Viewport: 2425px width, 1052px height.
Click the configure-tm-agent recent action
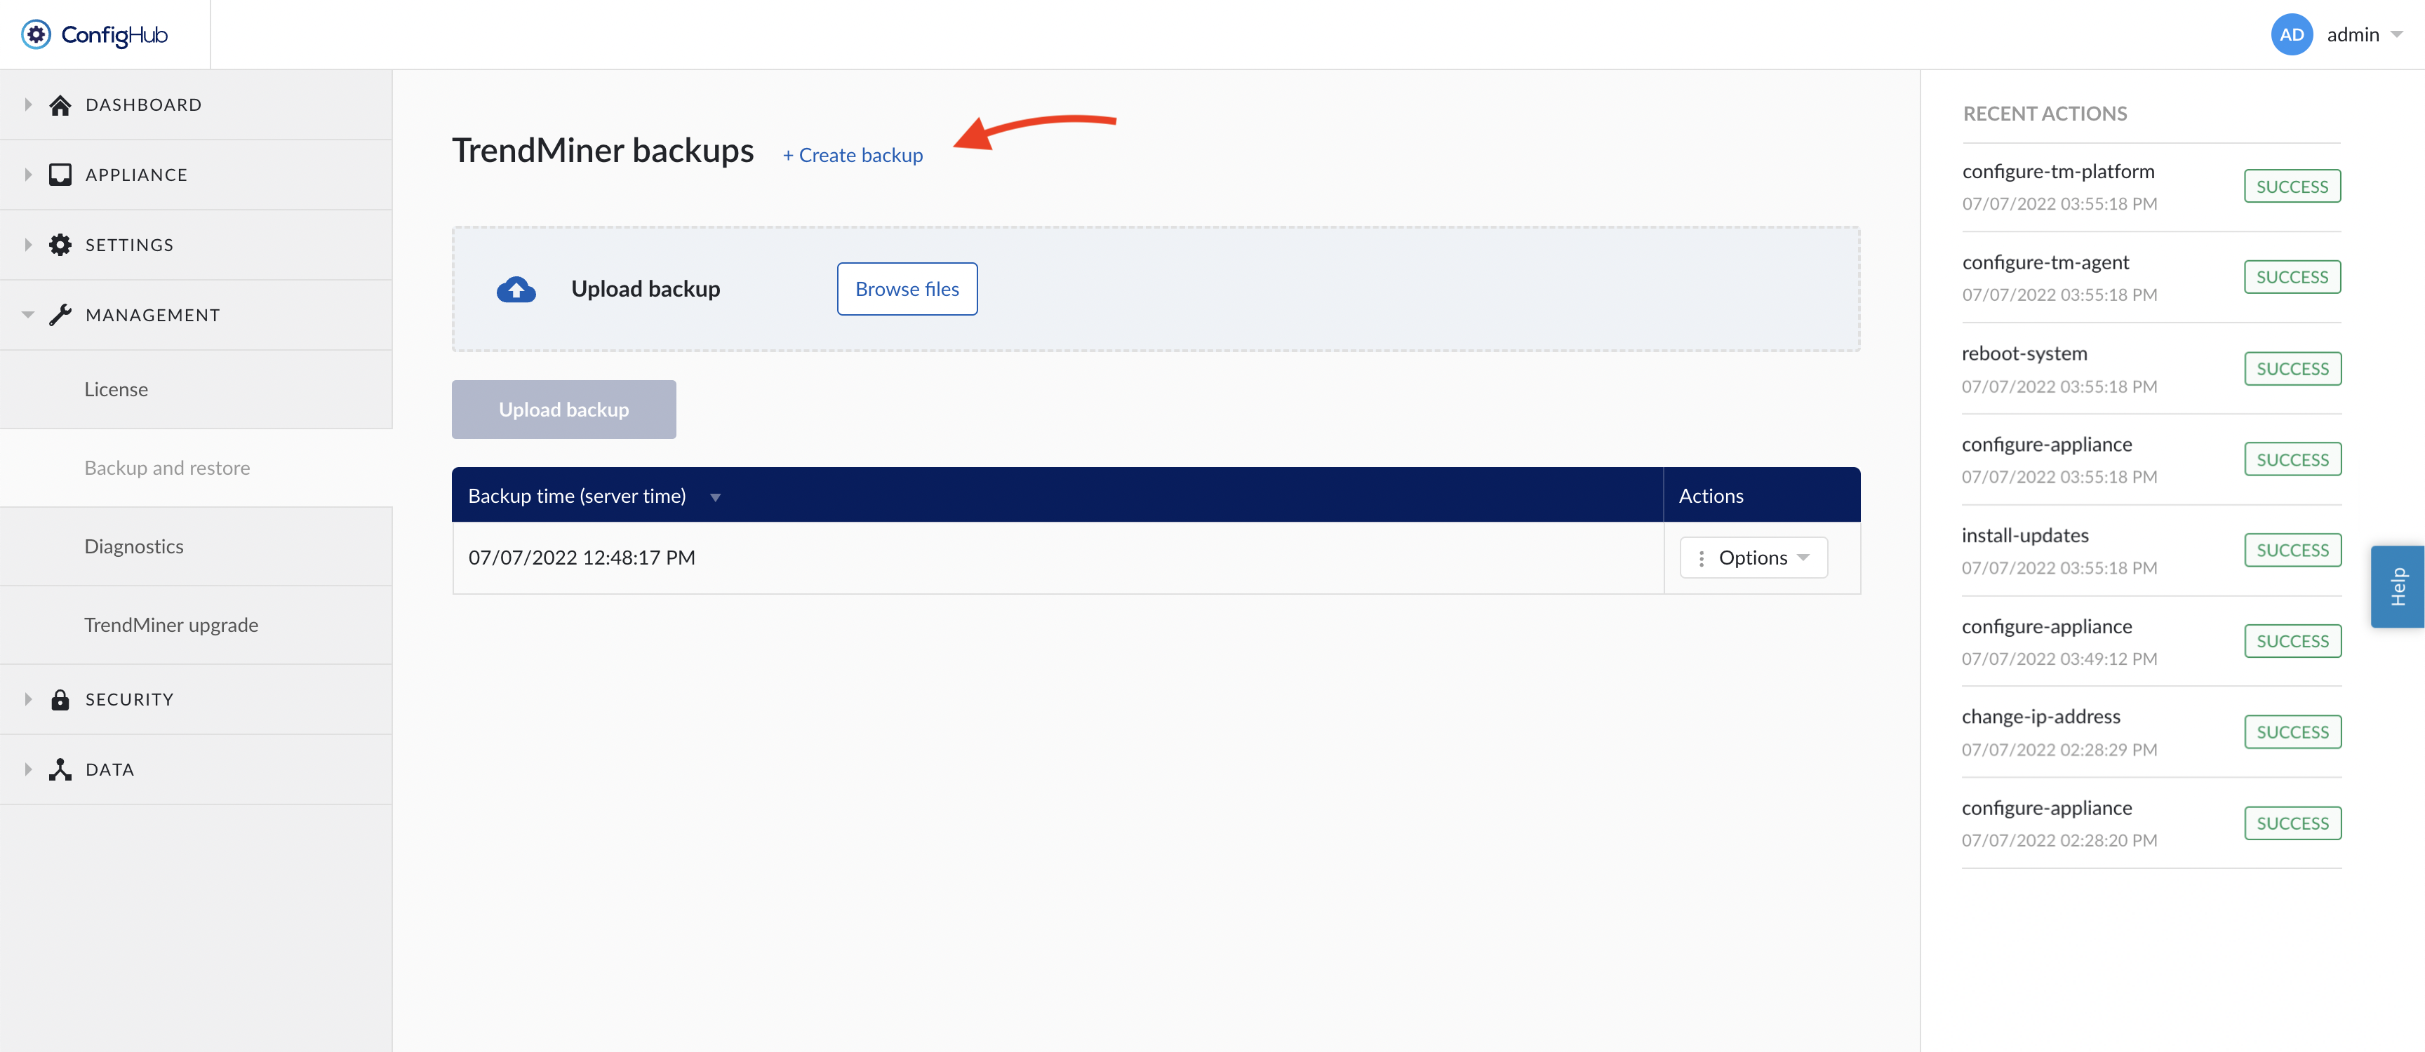point(2045,262)
